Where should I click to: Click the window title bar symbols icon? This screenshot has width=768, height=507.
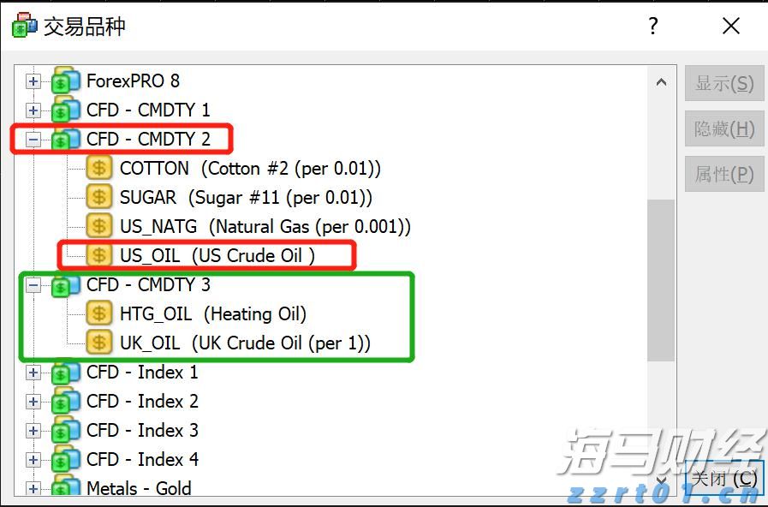point(22,26)
